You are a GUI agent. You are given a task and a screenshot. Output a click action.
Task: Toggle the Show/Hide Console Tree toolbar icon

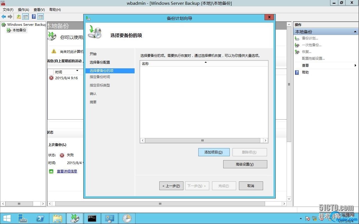(x=26, y=17)
